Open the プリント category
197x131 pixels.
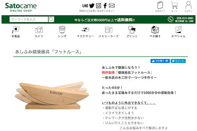[x=132, y=32]
